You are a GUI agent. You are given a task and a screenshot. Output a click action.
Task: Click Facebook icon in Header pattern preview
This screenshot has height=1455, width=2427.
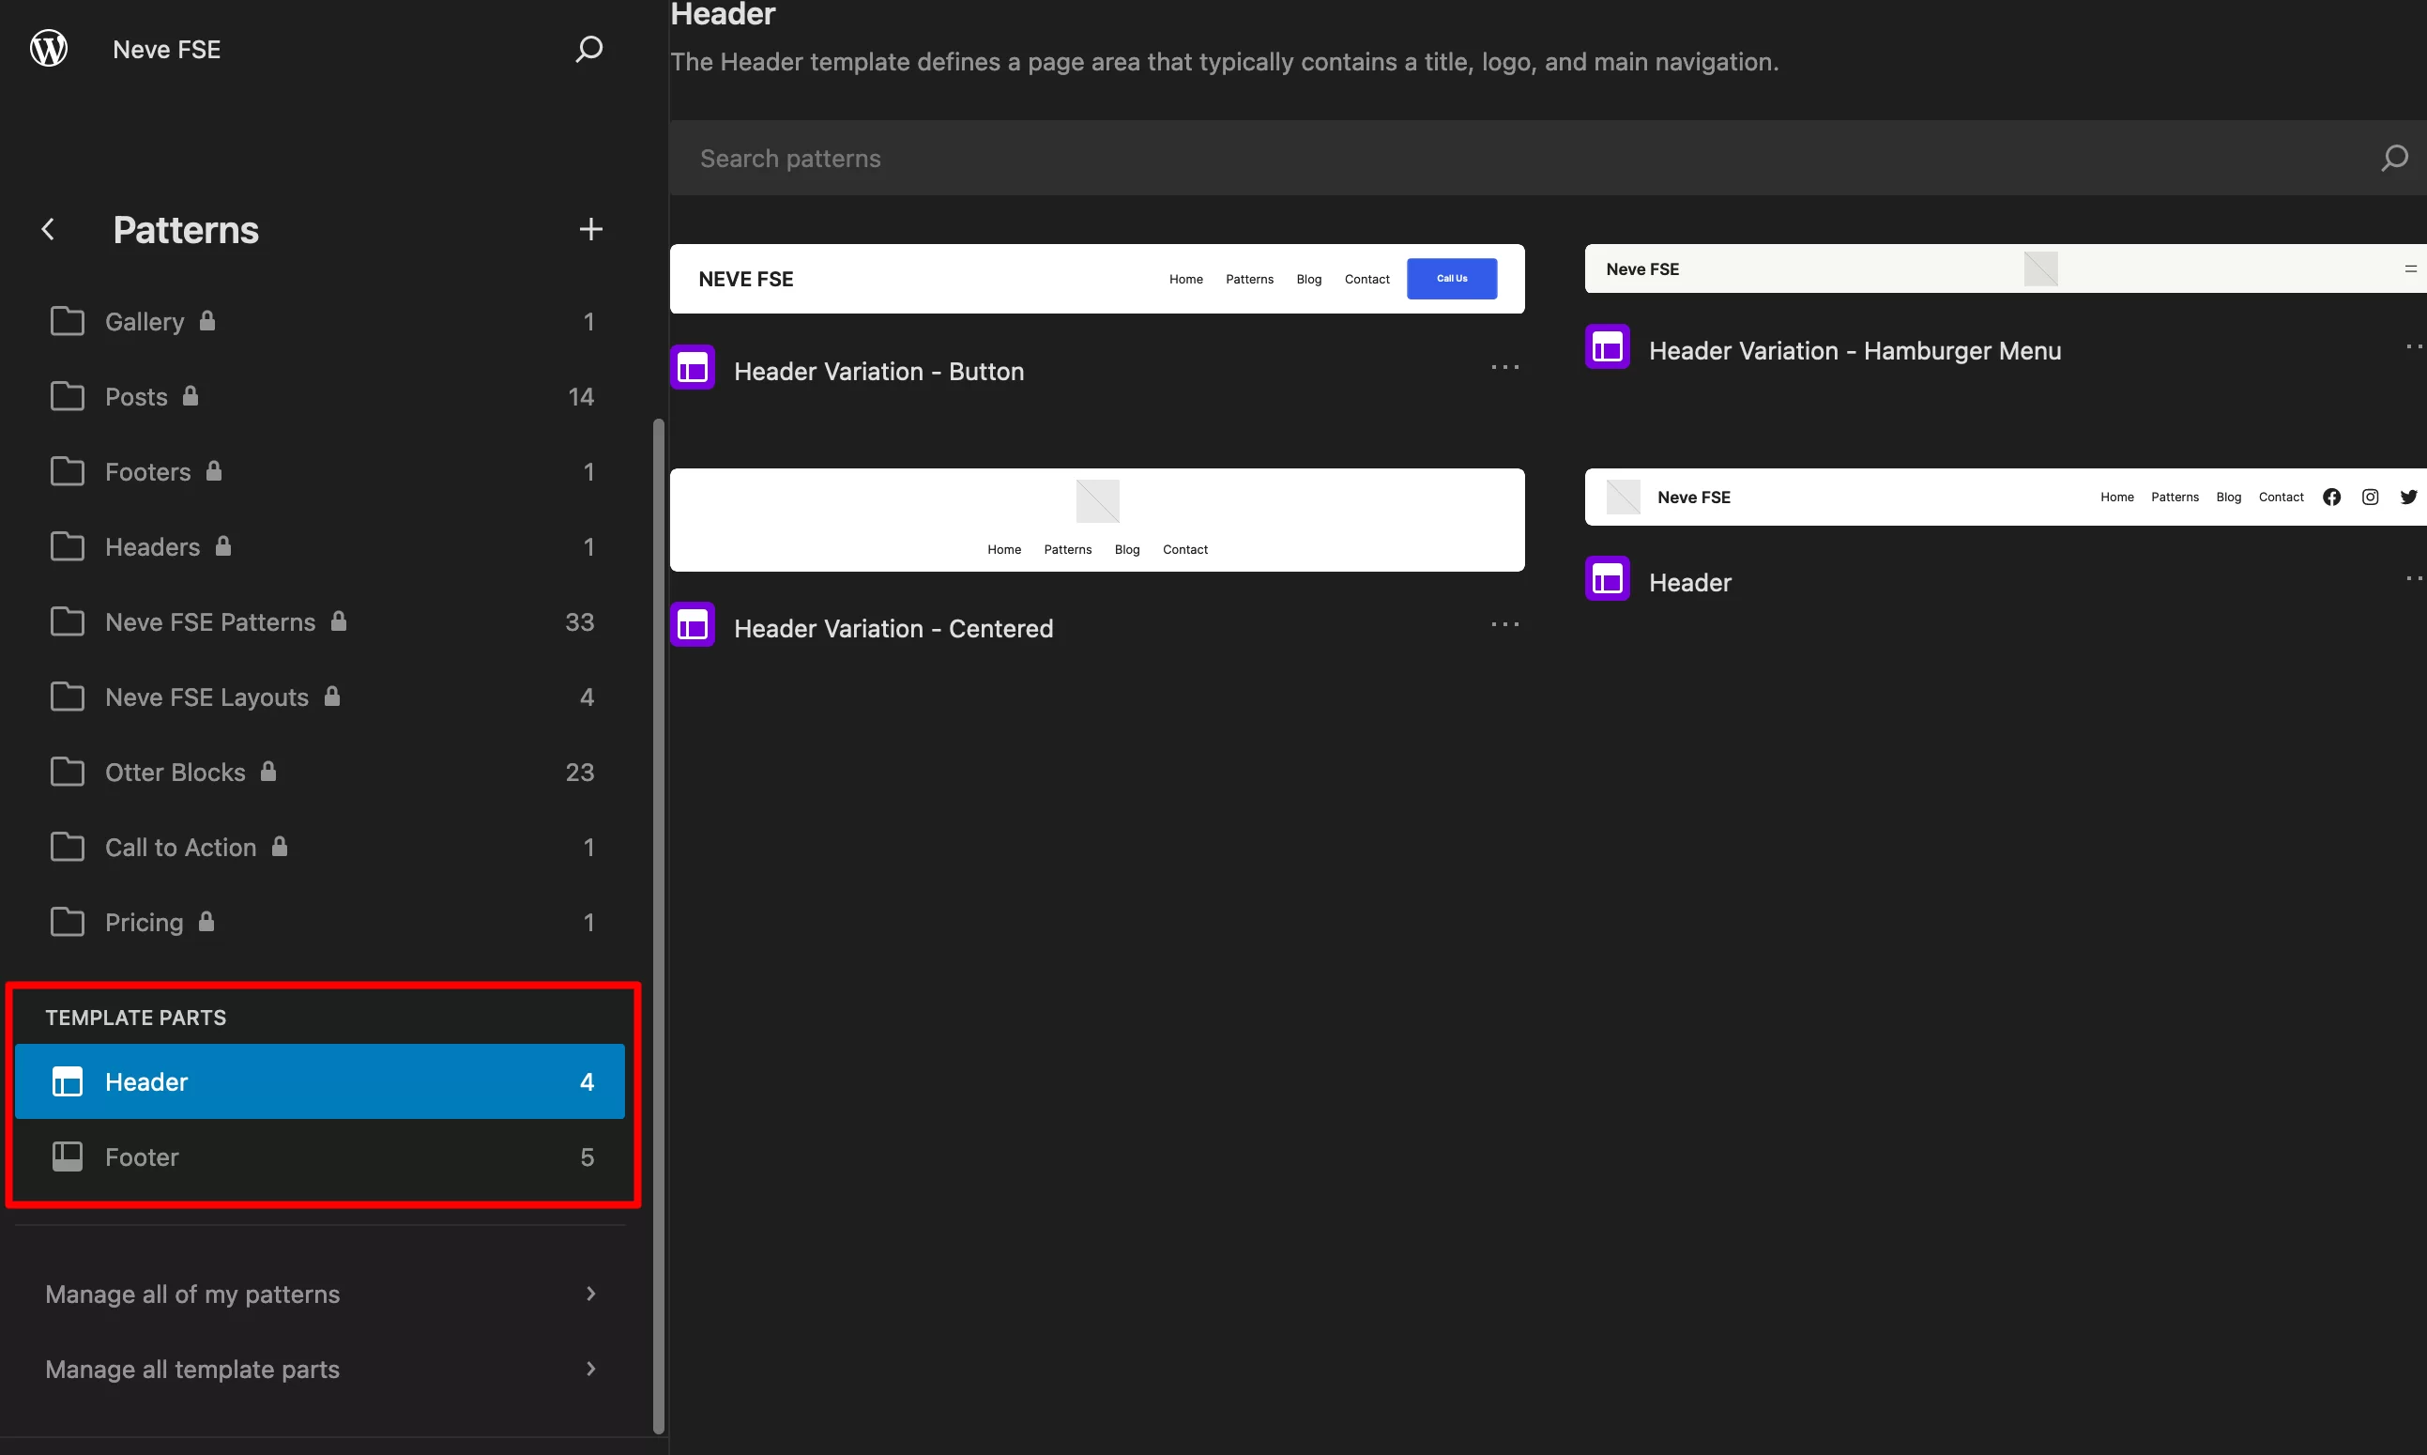click(x=2332, y=498)
